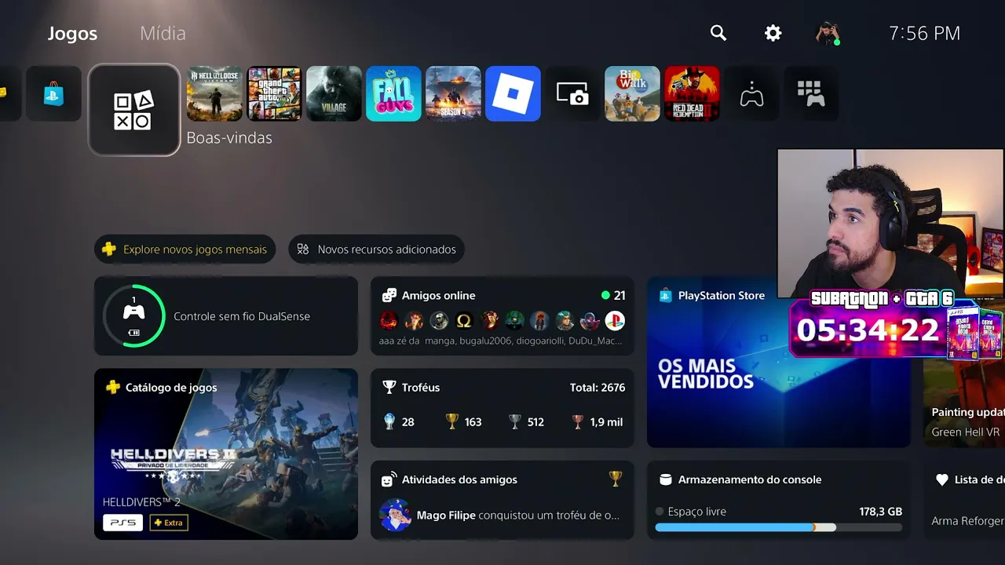Launch the Season 4 warship game tile
Image resolution: width=1005 pixels, height=565 pixels.
pyautogui.click(x=453, y=93)
